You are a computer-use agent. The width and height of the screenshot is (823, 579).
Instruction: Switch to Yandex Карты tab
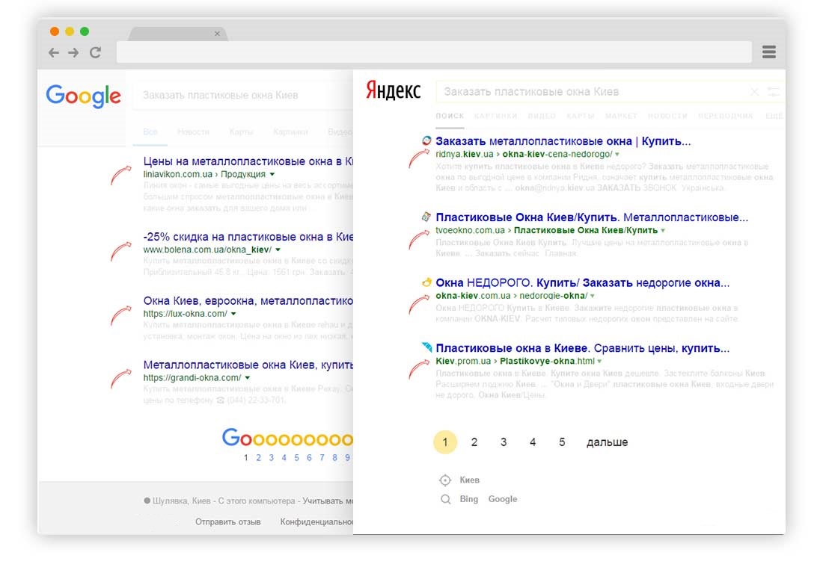tap(581, 116)
